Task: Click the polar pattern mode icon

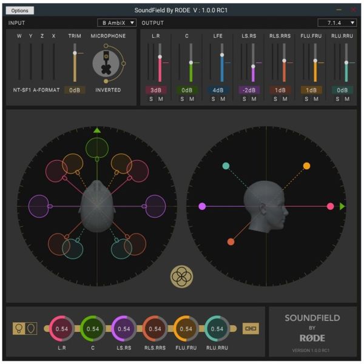Action: click(x=25, y=328)
